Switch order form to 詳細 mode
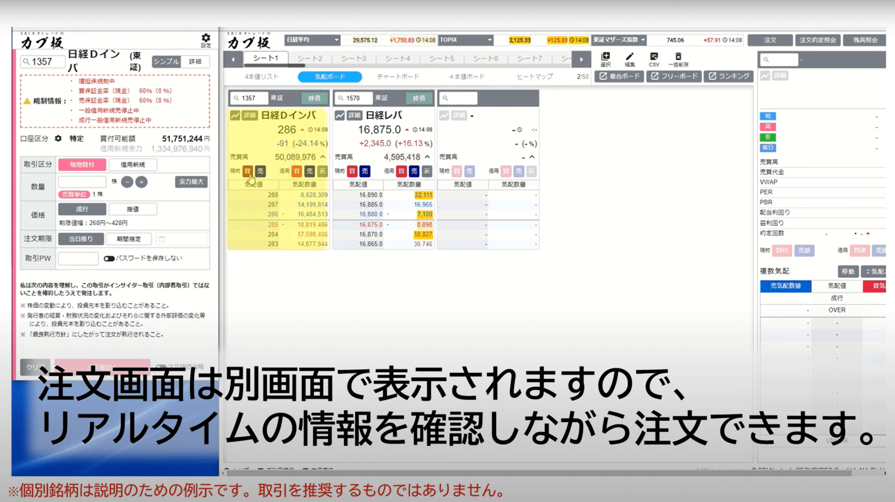This screenshot has height=502, width=895. (x=195, y=62)
